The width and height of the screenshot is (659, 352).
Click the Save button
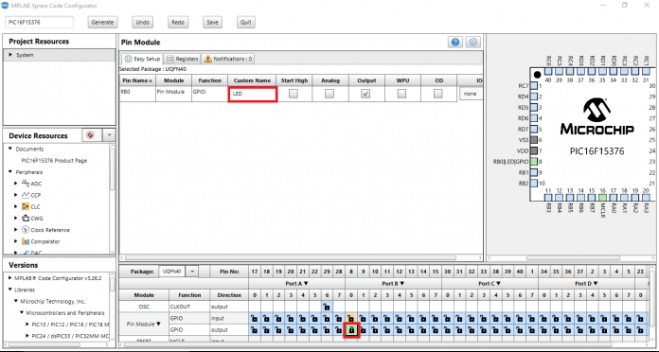pos(212,23)
